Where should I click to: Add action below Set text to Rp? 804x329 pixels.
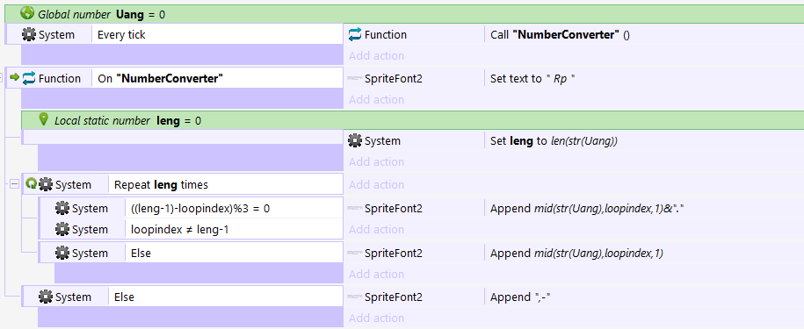376,99
